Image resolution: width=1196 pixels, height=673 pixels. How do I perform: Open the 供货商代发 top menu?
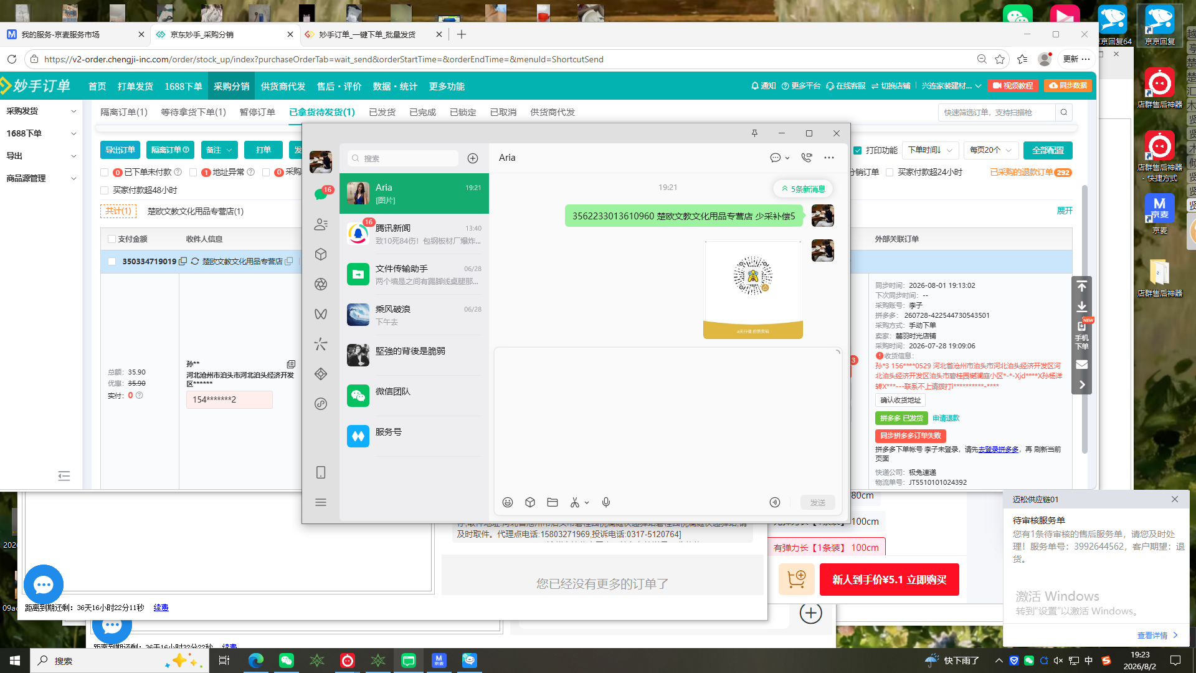pyautogui.click(x=283, y=86)
